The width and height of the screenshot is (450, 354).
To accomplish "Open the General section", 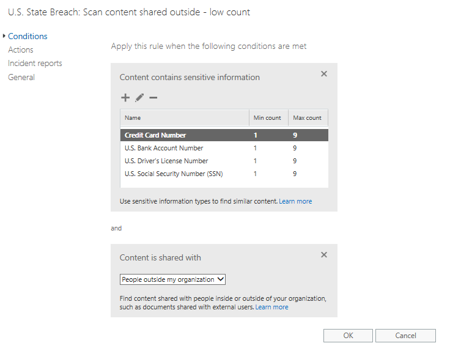I will coord(21,77).
